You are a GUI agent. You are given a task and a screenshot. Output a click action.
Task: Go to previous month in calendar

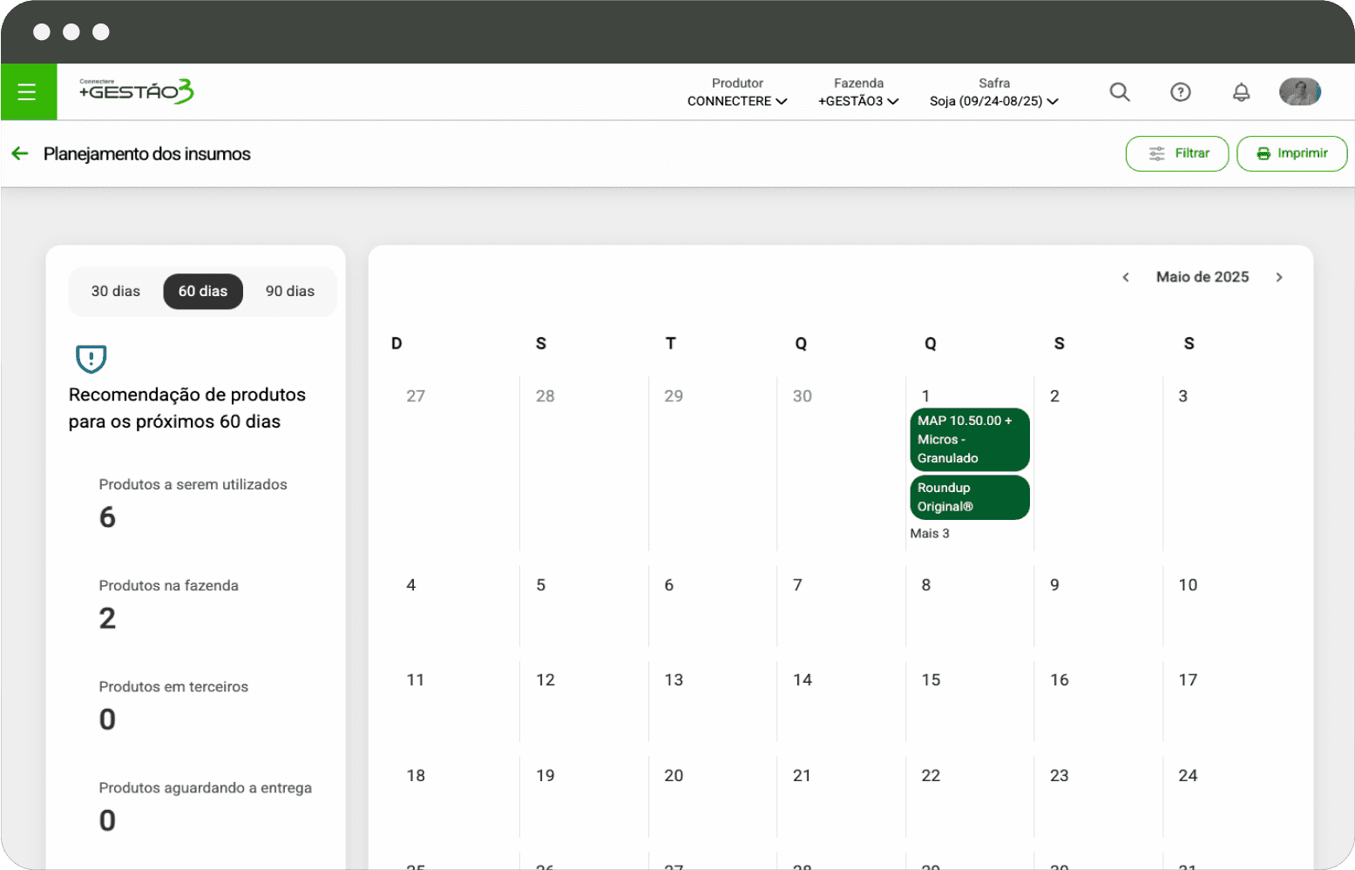coord(1126,277)
